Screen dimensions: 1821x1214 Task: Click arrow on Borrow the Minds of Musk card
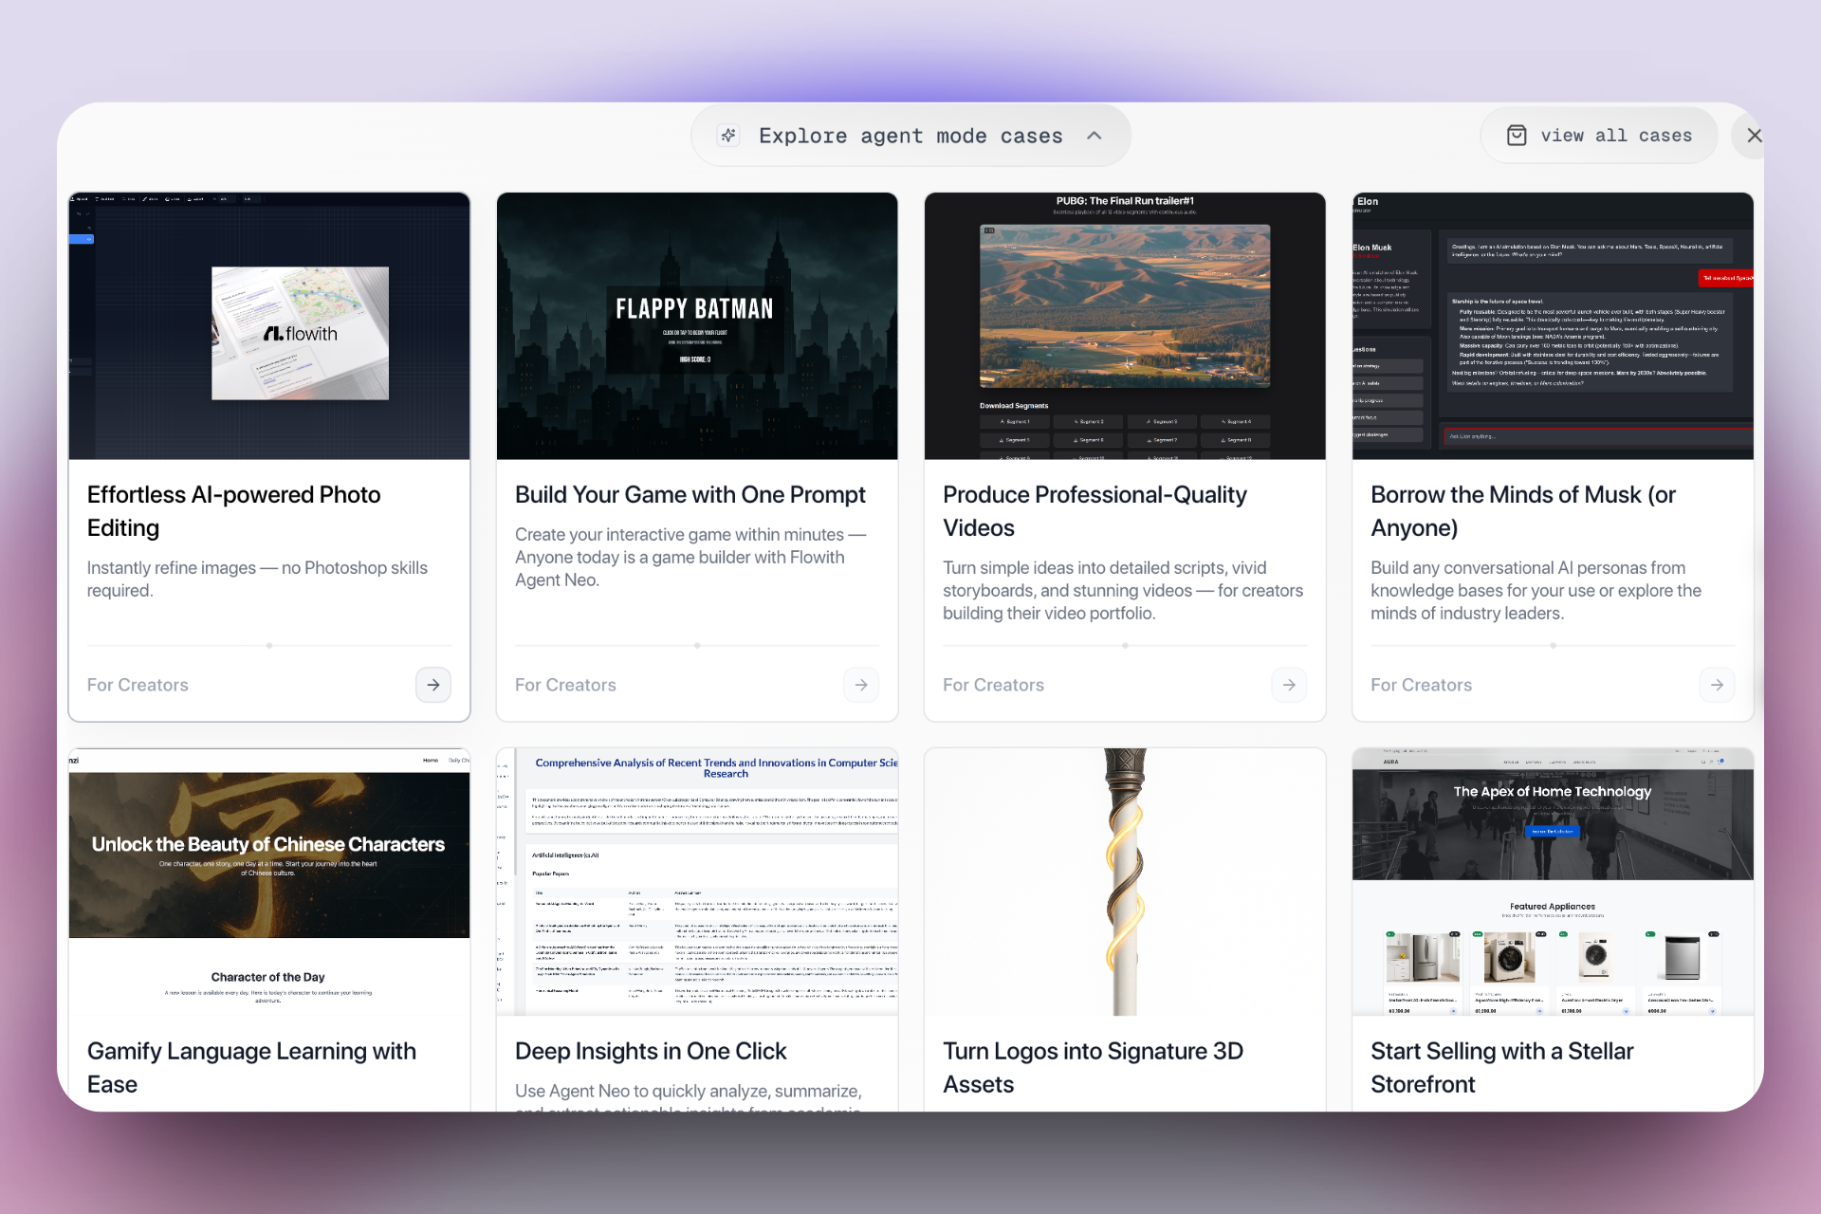1717,685
